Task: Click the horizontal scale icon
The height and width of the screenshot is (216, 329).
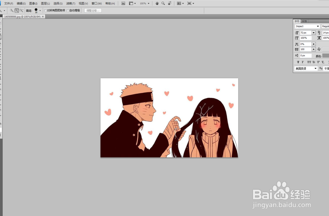Action: [x=319, y=38]
